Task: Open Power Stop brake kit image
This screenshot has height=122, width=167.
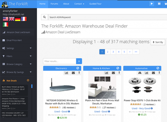Action: (142, 85)
